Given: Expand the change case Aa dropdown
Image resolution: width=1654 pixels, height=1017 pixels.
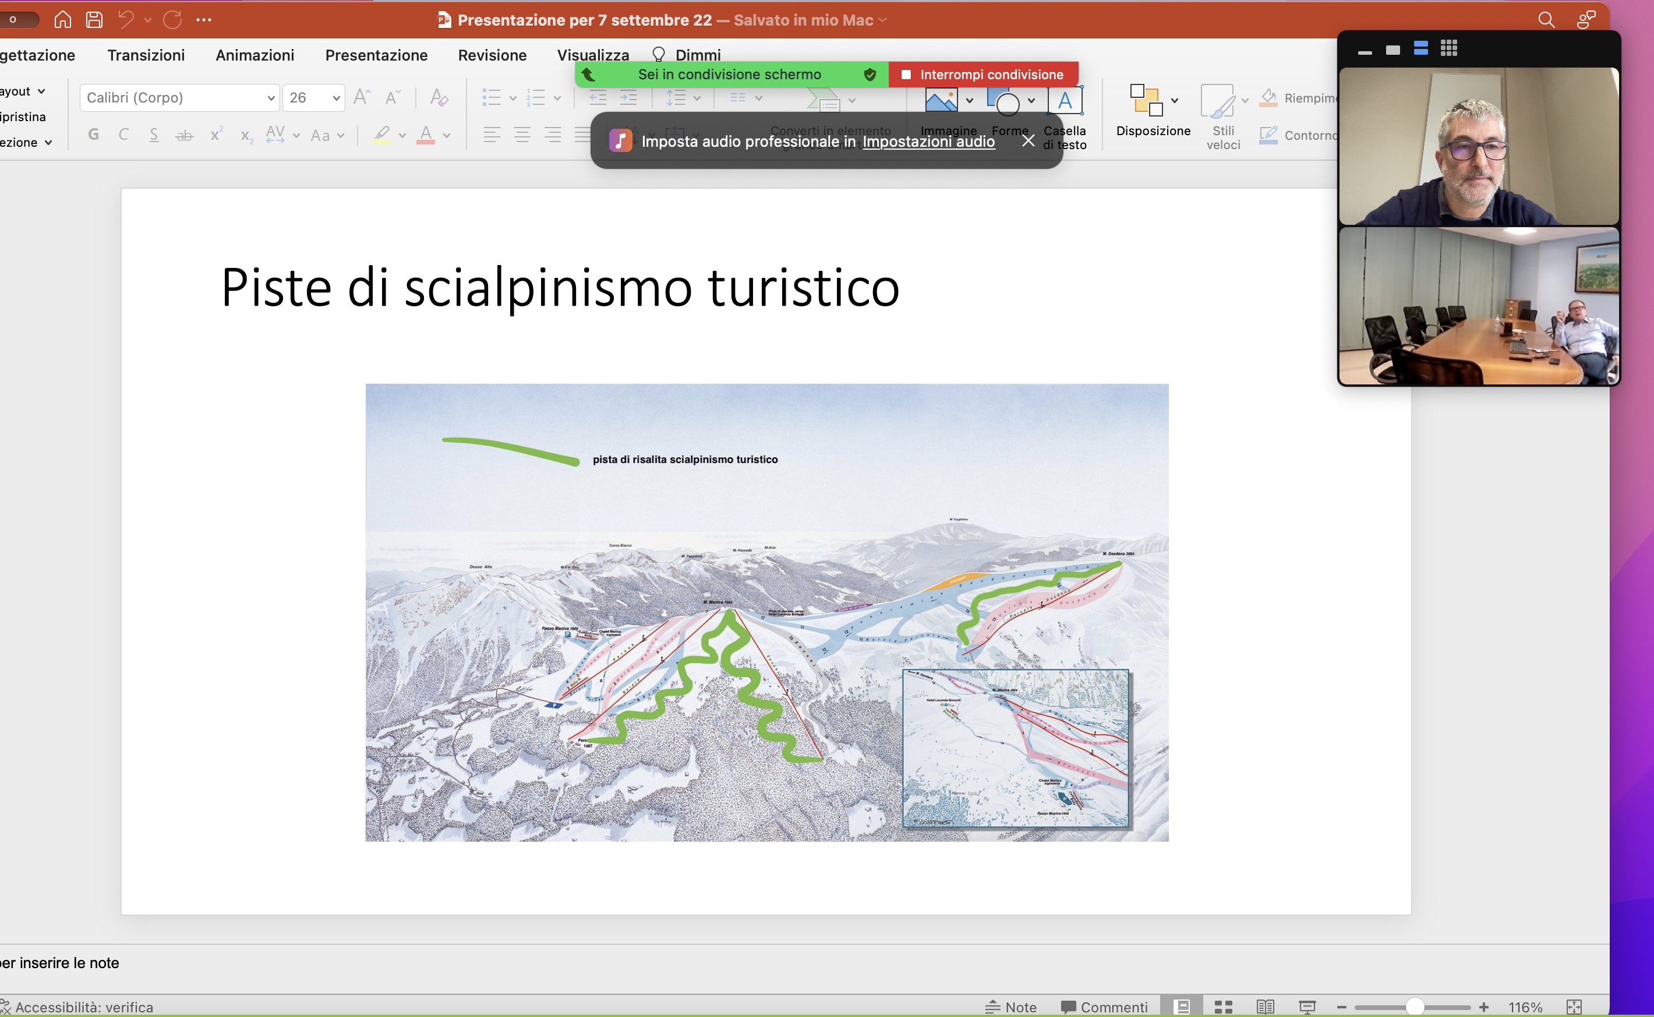Looking at the screenshot, I should [341, 135].
